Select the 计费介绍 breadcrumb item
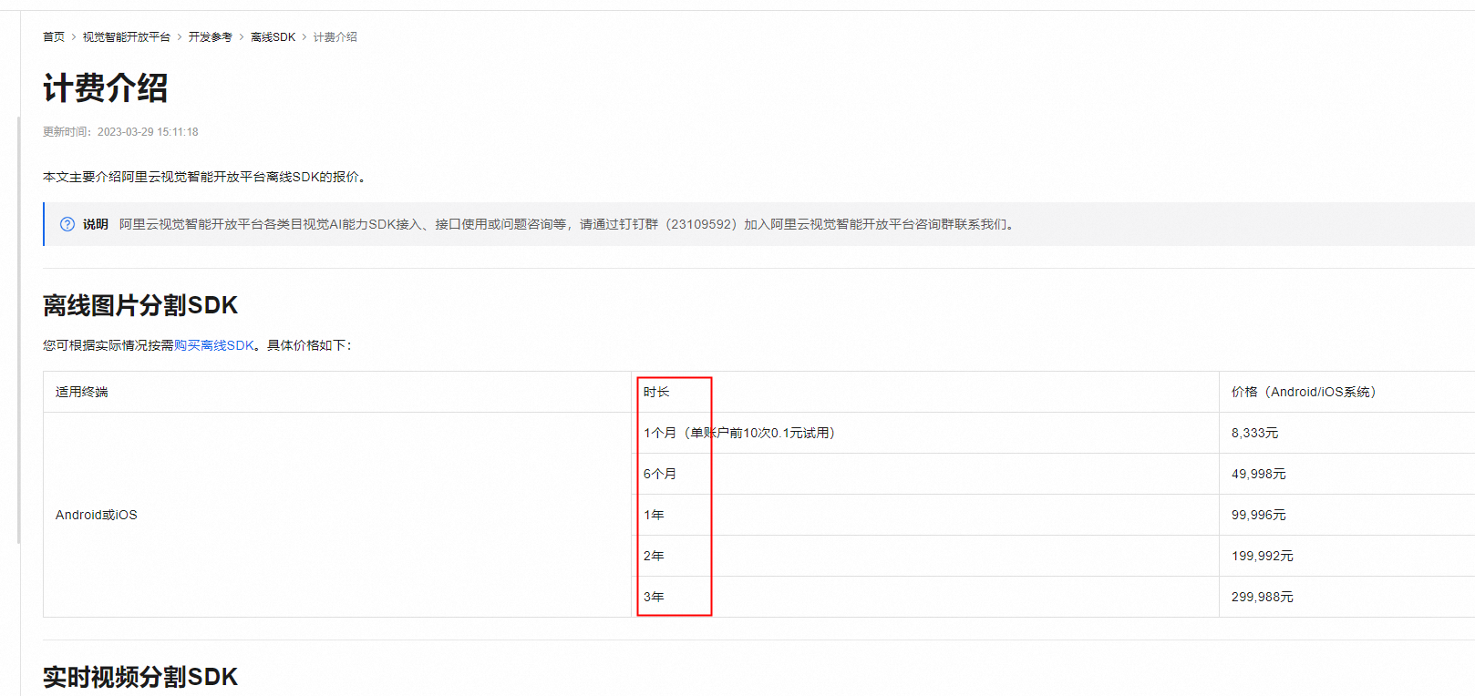Image resolution: width=1475 pixels, height=696 pixels. tap(335, 37)
